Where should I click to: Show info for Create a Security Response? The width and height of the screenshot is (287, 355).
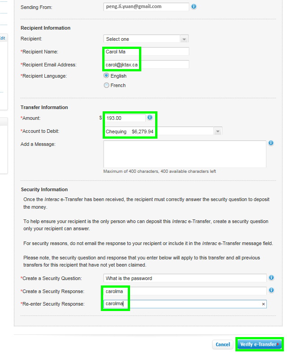click(271, 290)
